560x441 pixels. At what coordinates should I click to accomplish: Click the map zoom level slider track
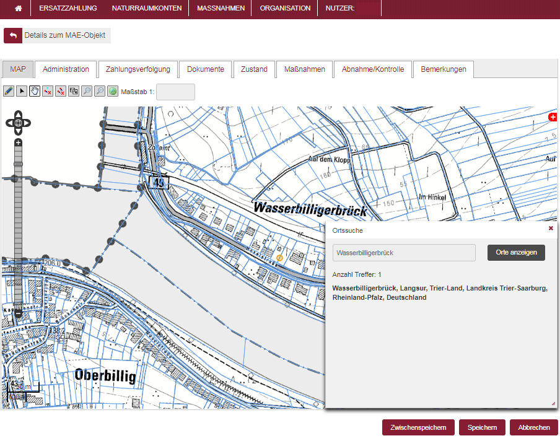tap(19, 235)
